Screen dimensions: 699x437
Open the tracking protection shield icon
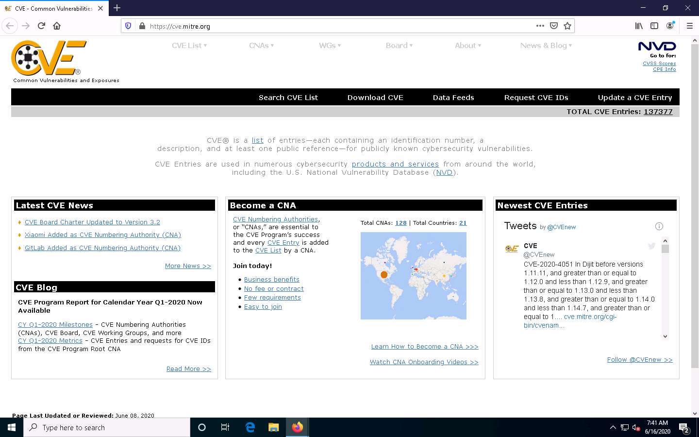[128, 26]
